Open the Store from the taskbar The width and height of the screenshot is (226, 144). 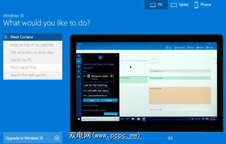coord(138,119)
